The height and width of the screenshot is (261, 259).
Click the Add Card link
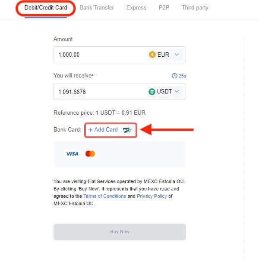coord(103,130)
